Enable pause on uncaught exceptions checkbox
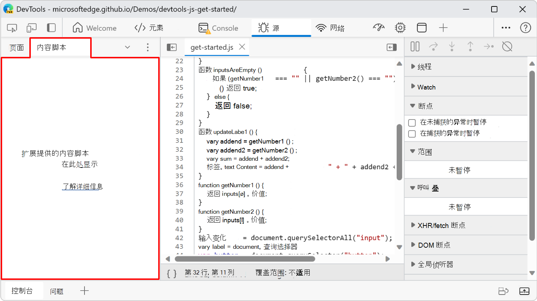 click(x=412, y=123)
